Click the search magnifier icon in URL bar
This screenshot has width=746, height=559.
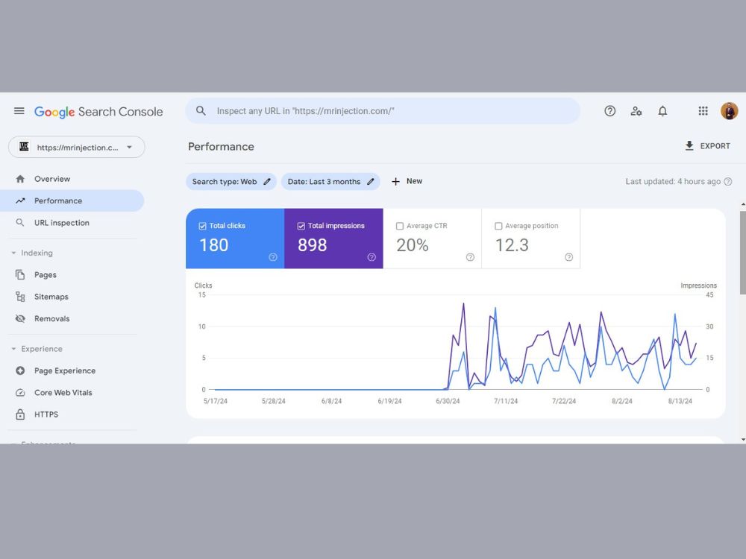coord(201,111)
